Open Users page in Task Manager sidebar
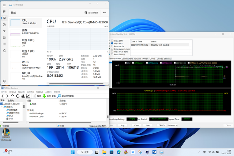This screenshot has width=234, height=156. [x=4, y=37]
